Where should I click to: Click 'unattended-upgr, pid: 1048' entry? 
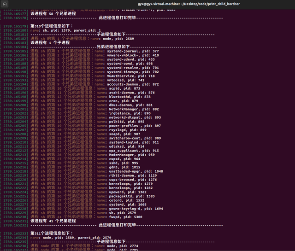click(x=136, y=171)
